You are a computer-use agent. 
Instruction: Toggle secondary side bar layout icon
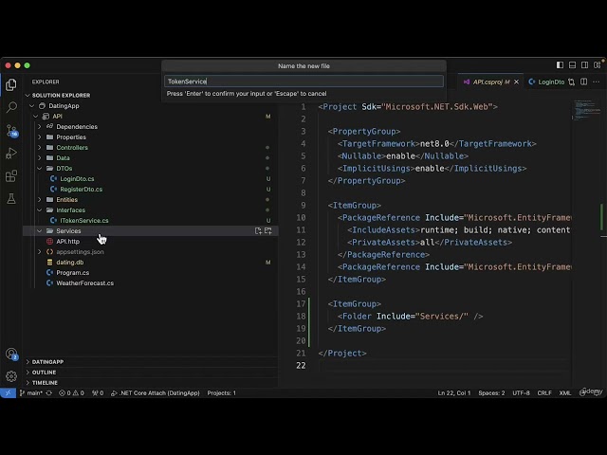pyautogui.click(x=584, y=65)
